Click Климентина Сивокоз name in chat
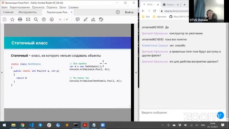Screen dimensions: 229x129 (155, 46)
